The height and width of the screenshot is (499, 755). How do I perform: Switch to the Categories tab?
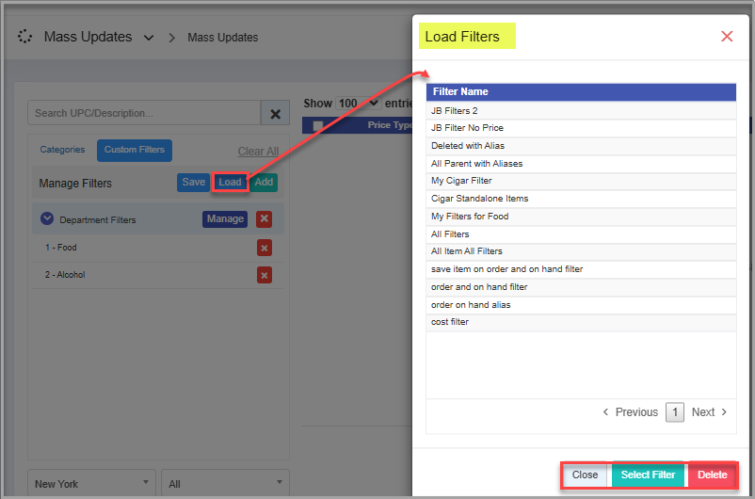click(62, 150)
